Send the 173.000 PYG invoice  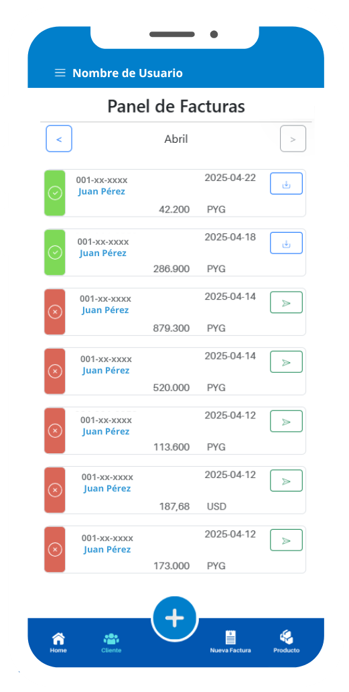point(287,540)
